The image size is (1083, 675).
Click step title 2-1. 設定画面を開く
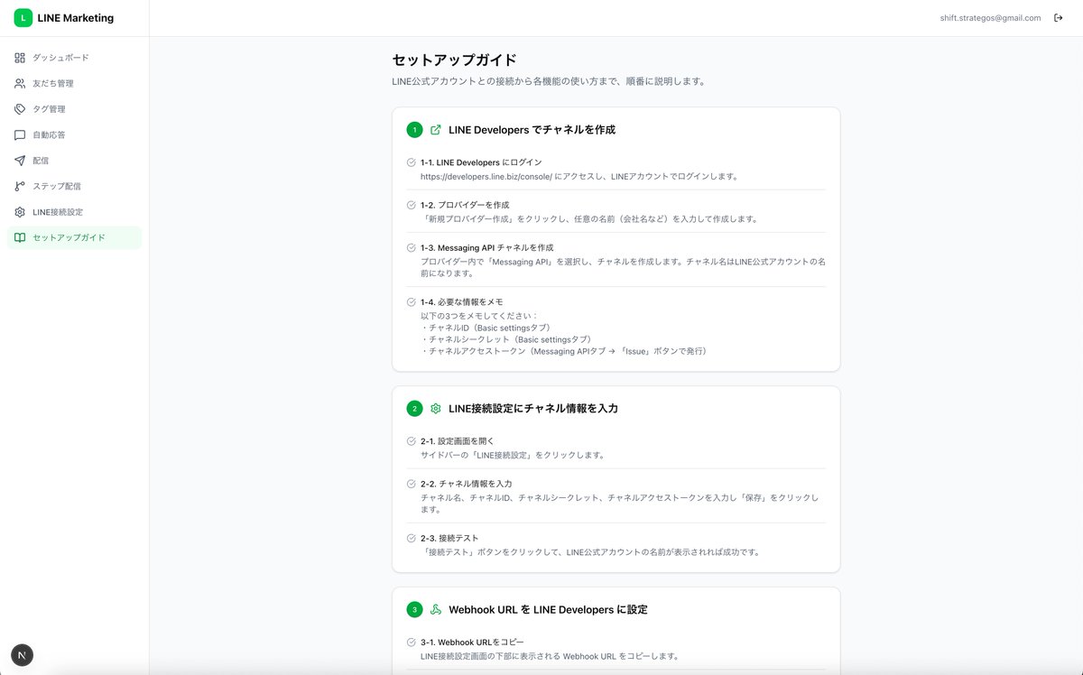[458, 441]
